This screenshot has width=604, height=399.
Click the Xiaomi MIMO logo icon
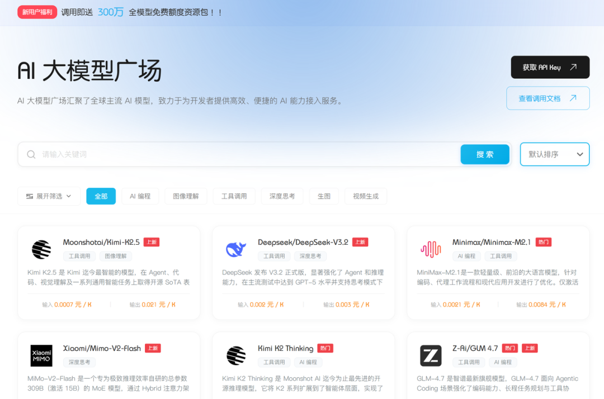click(x=41, y=355)
